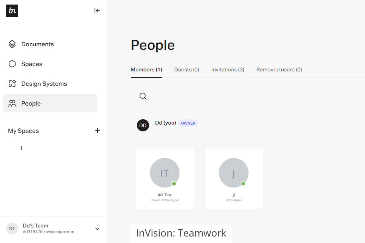The width and height of the screenshot is (365, 243).
Task: Click the Dd's Team name
Action: click(x=35, y=226)
